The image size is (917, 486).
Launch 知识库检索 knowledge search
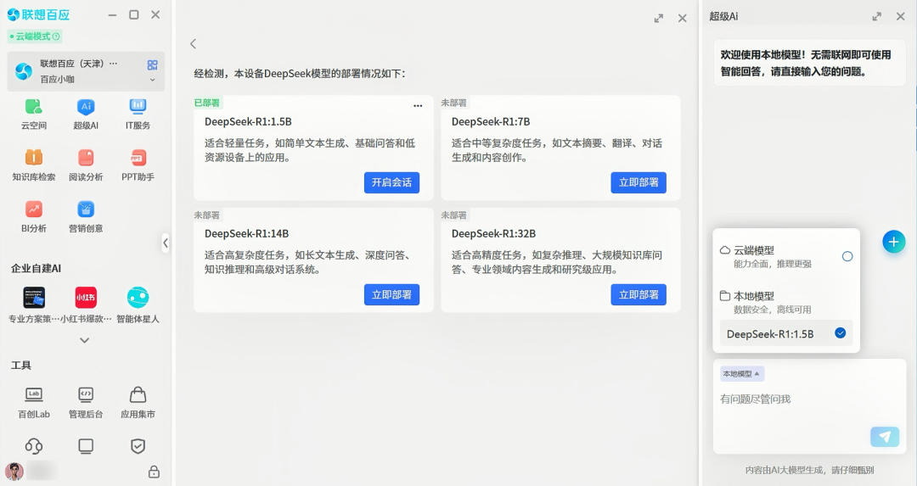click(x=33, y=158)
